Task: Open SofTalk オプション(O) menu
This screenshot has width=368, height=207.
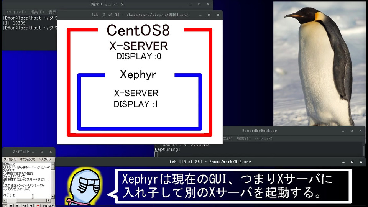Action: pyautogui.click(x=27, y=159)
